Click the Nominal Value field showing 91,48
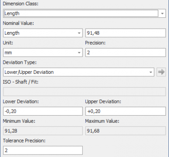 point(125,33)
